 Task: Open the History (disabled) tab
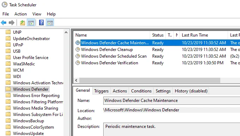(x=191, y=91)
